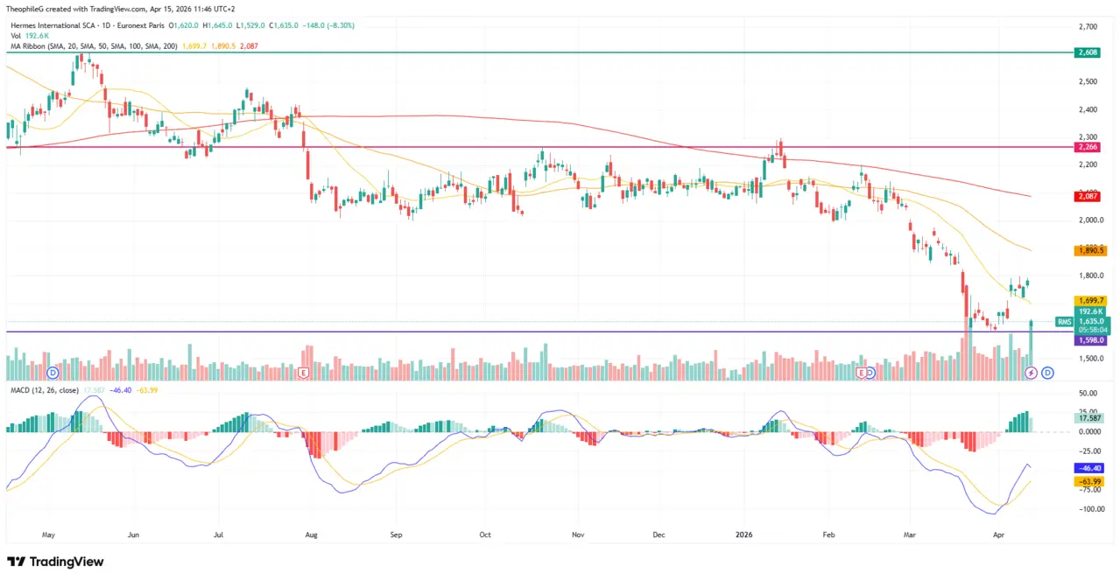Click the purple lightning bolt event marker
The height and width of the screenshot is (580, 1120).
click(1031, 373)
